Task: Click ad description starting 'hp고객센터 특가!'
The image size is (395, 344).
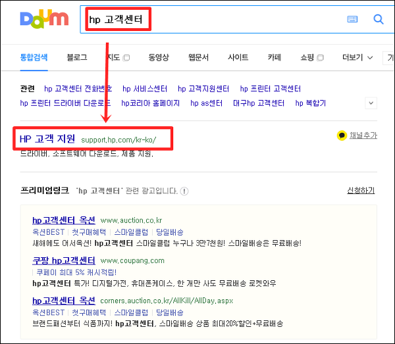Action: 154,283
